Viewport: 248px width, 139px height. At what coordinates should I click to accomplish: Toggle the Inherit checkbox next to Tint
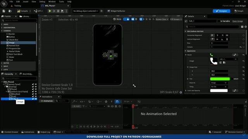pos(232,79)
